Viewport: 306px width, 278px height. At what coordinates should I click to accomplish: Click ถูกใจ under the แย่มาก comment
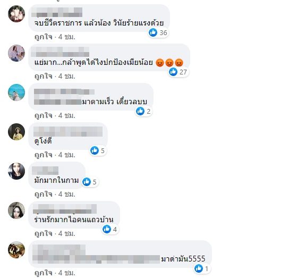[44, 76]
